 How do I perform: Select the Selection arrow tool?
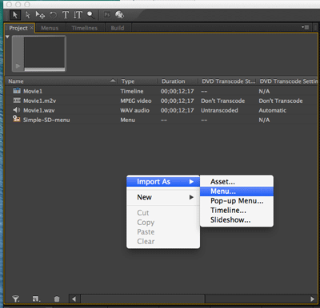(x=15, y=15)
